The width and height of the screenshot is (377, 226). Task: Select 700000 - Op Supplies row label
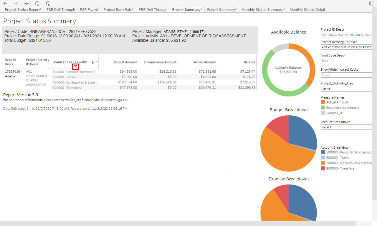tap(75, 82)
